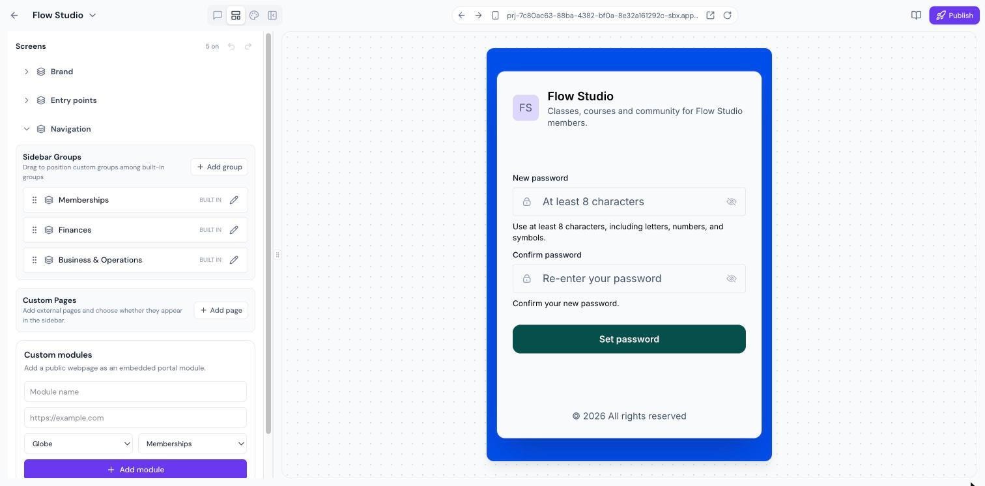Click the preview back arrow
Image resolution: width=985 pixels, height=486 pixels.
tap(461, 15)
